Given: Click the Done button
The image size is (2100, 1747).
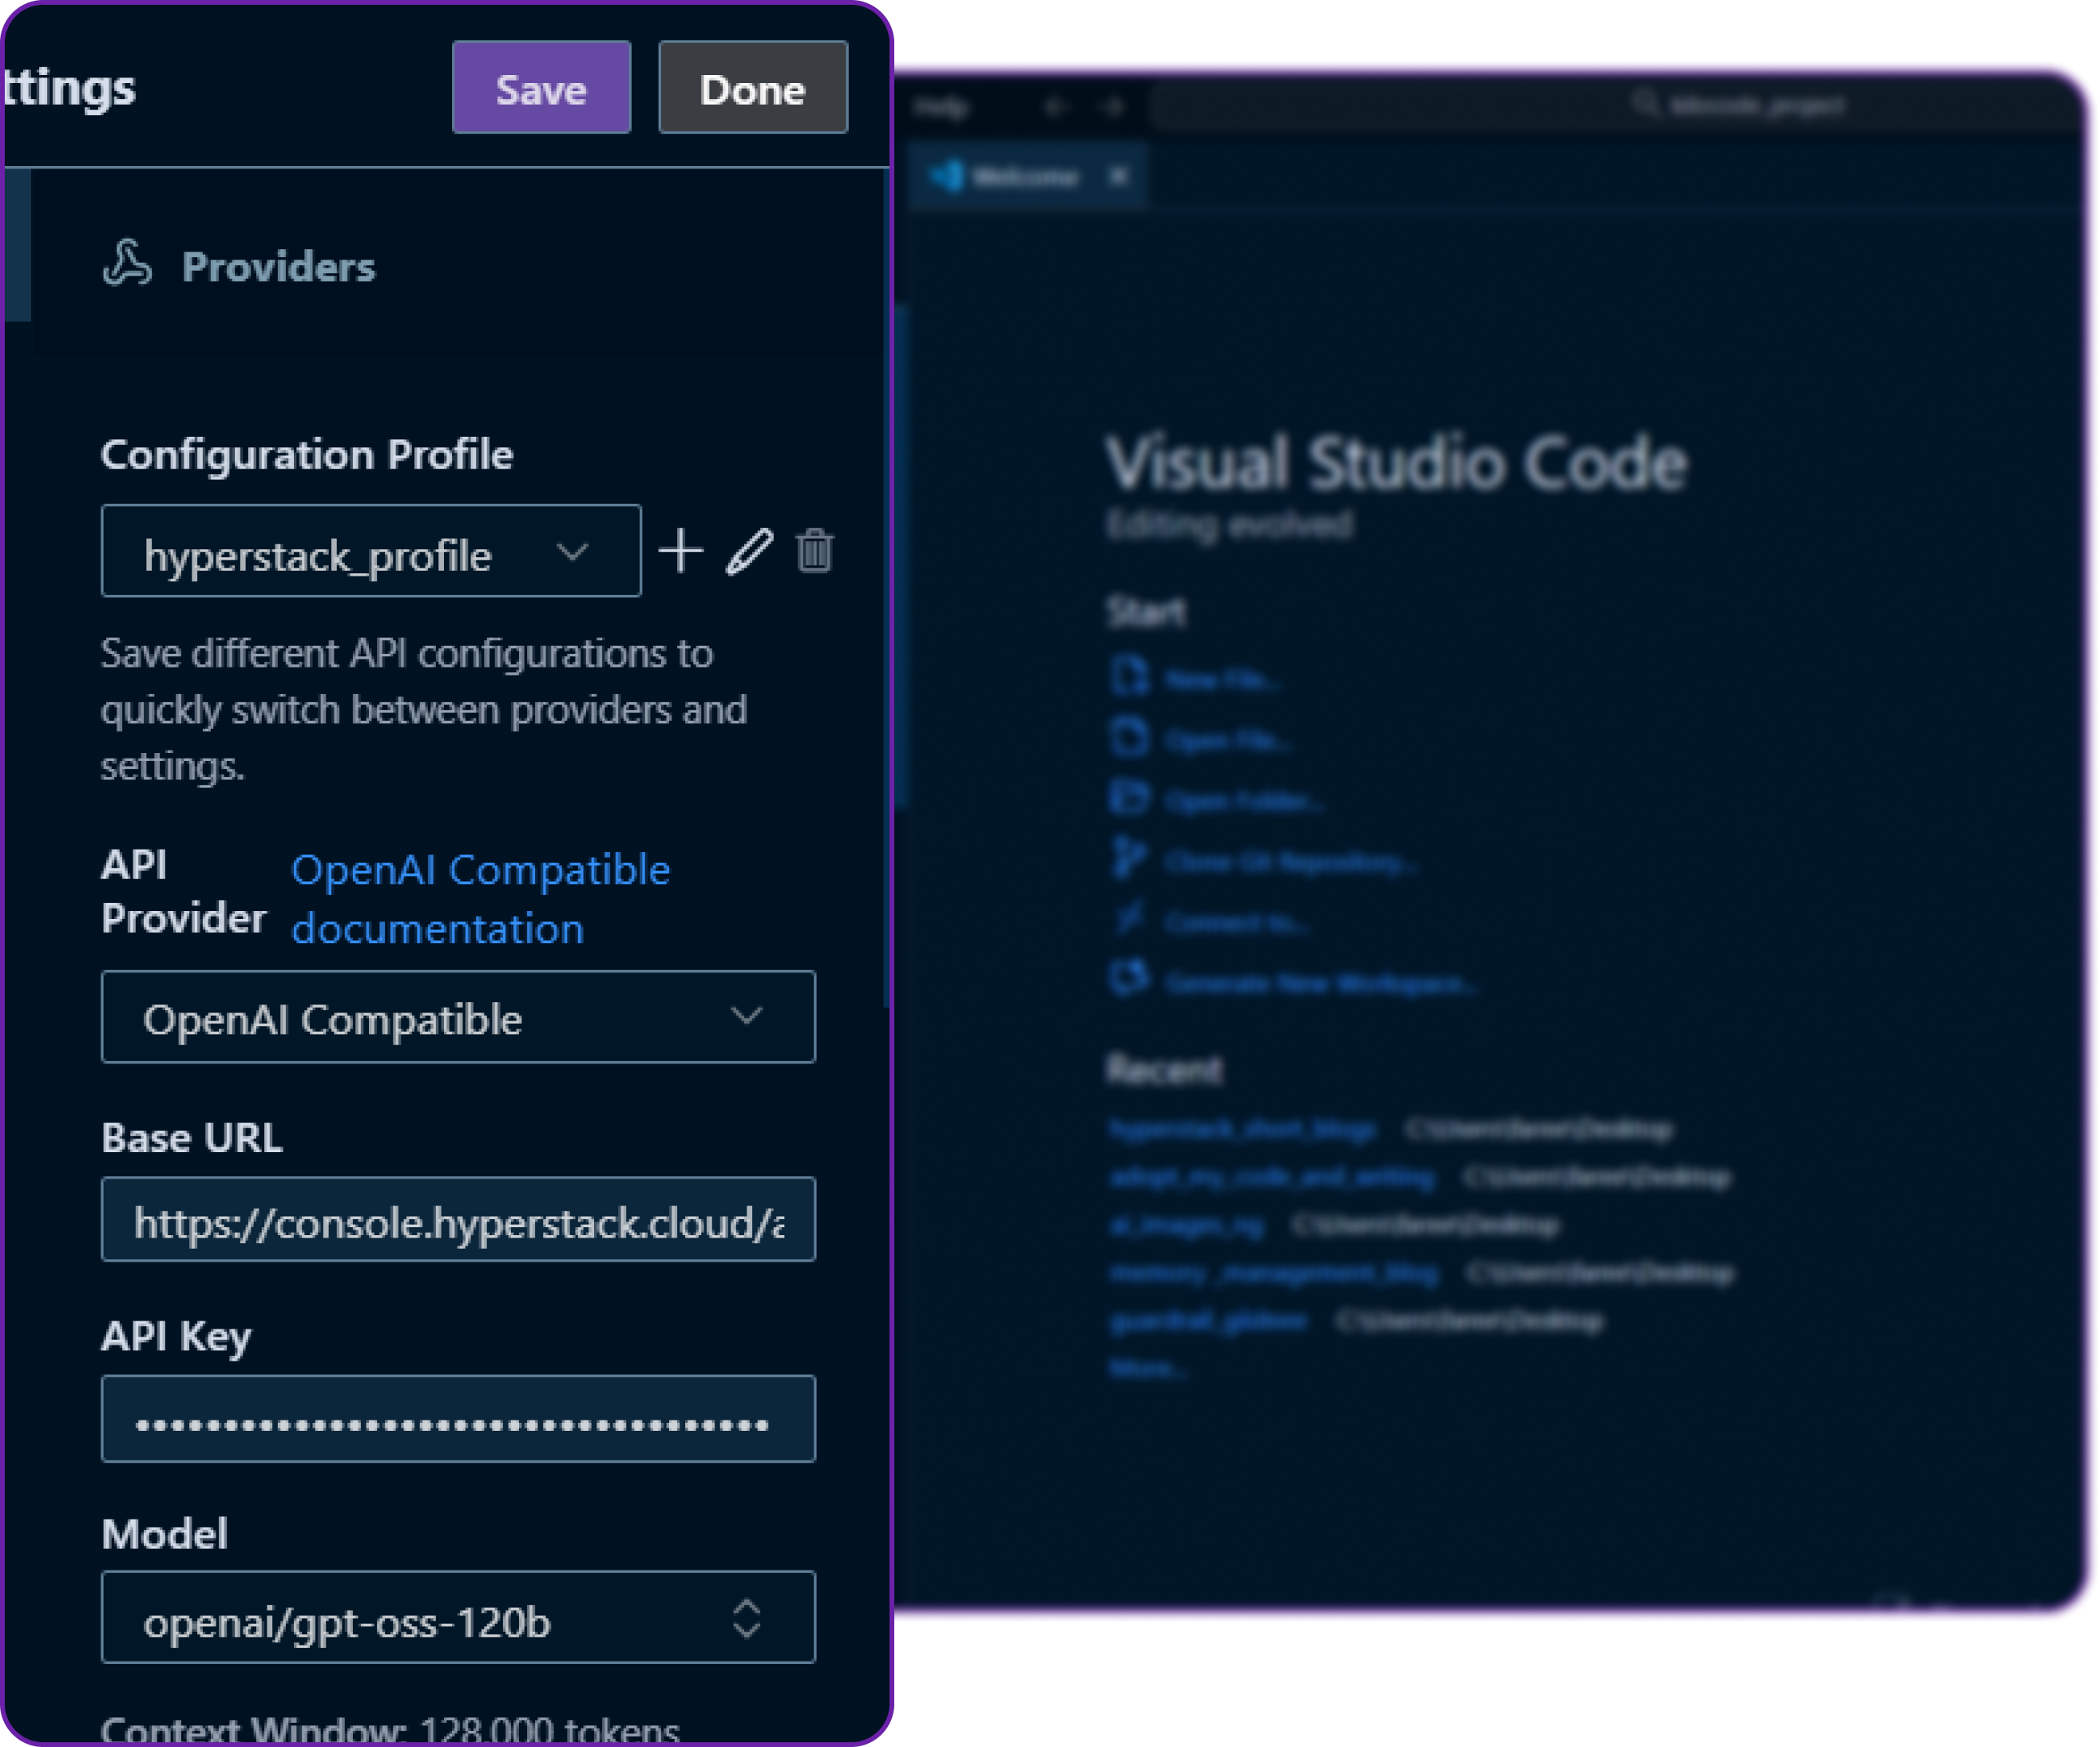Looking at the screenshot, I should (x=752, y=88).
